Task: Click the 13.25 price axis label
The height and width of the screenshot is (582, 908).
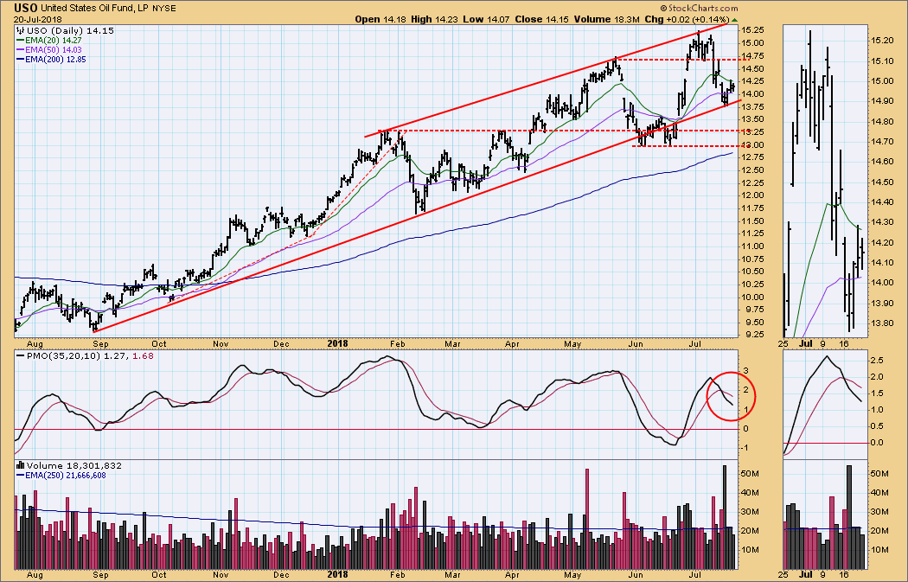Action: 753,131
